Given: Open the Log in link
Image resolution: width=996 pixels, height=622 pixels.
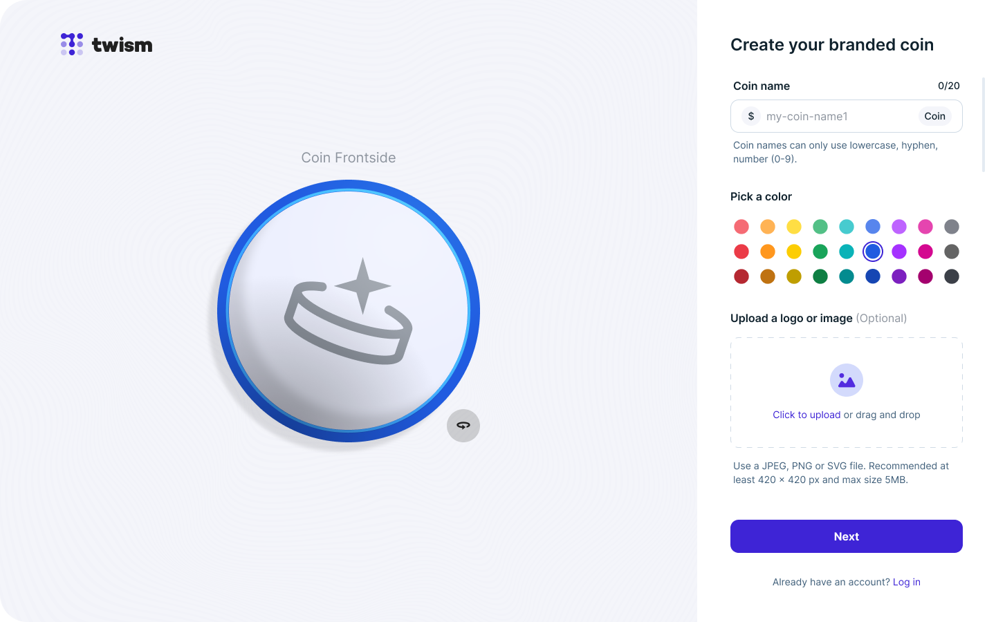Looking at the screenshot, I should coord(907,582).
